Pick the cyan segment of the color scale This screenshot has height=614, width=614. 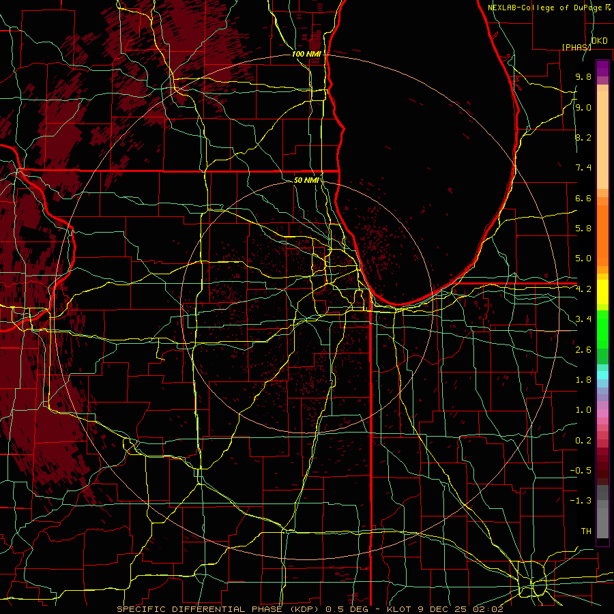tap(602, 375)
